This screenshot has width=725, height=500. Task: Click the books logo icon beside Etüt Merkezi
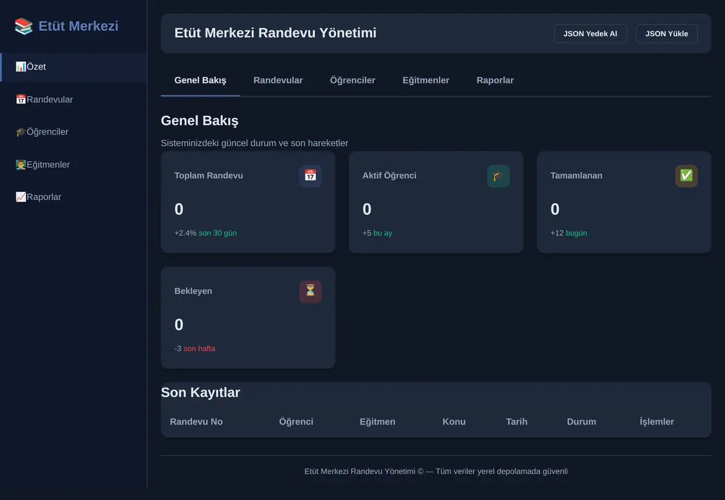[24, 26]
